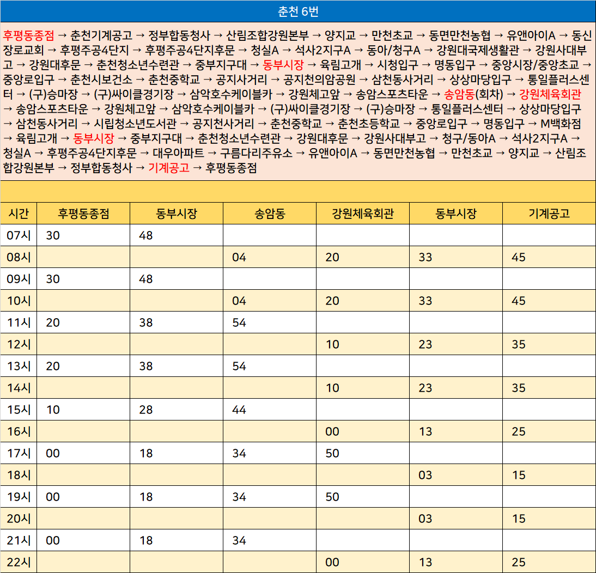Click the 강원대국제생활관 stop name
Viewport: 596px width, 573px height.
477,50
